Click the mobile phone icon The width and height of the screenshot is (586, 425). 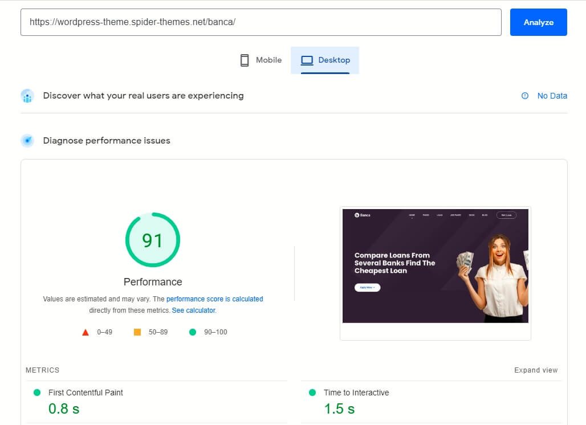click(x=245, y=60)
